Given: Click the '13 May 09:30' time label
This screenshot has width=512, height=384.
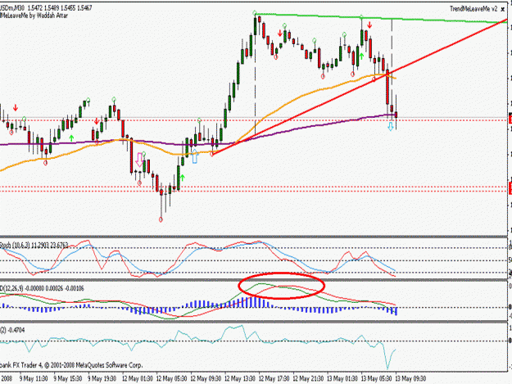Looking at the screenshot, I should [410, 378].
